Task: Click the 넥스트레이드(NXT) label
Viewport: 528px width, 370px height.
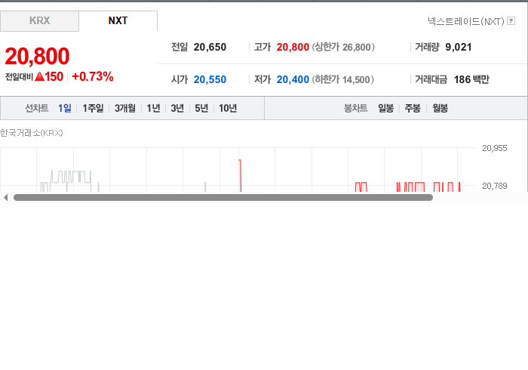Action: 466,21
